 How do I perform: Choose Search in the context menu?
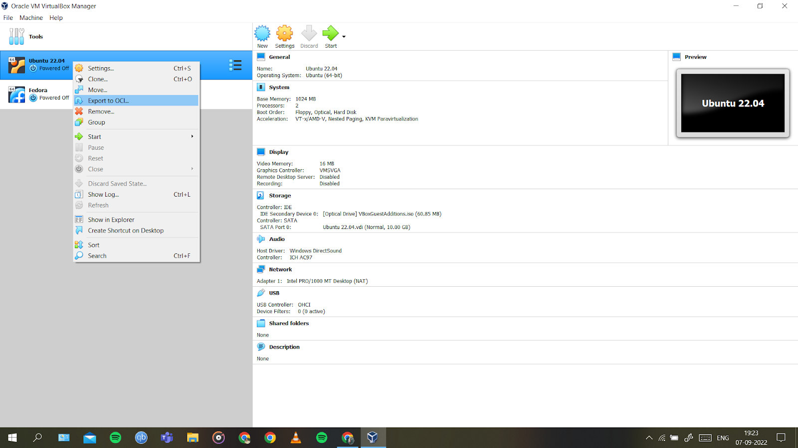pos(136,256)
